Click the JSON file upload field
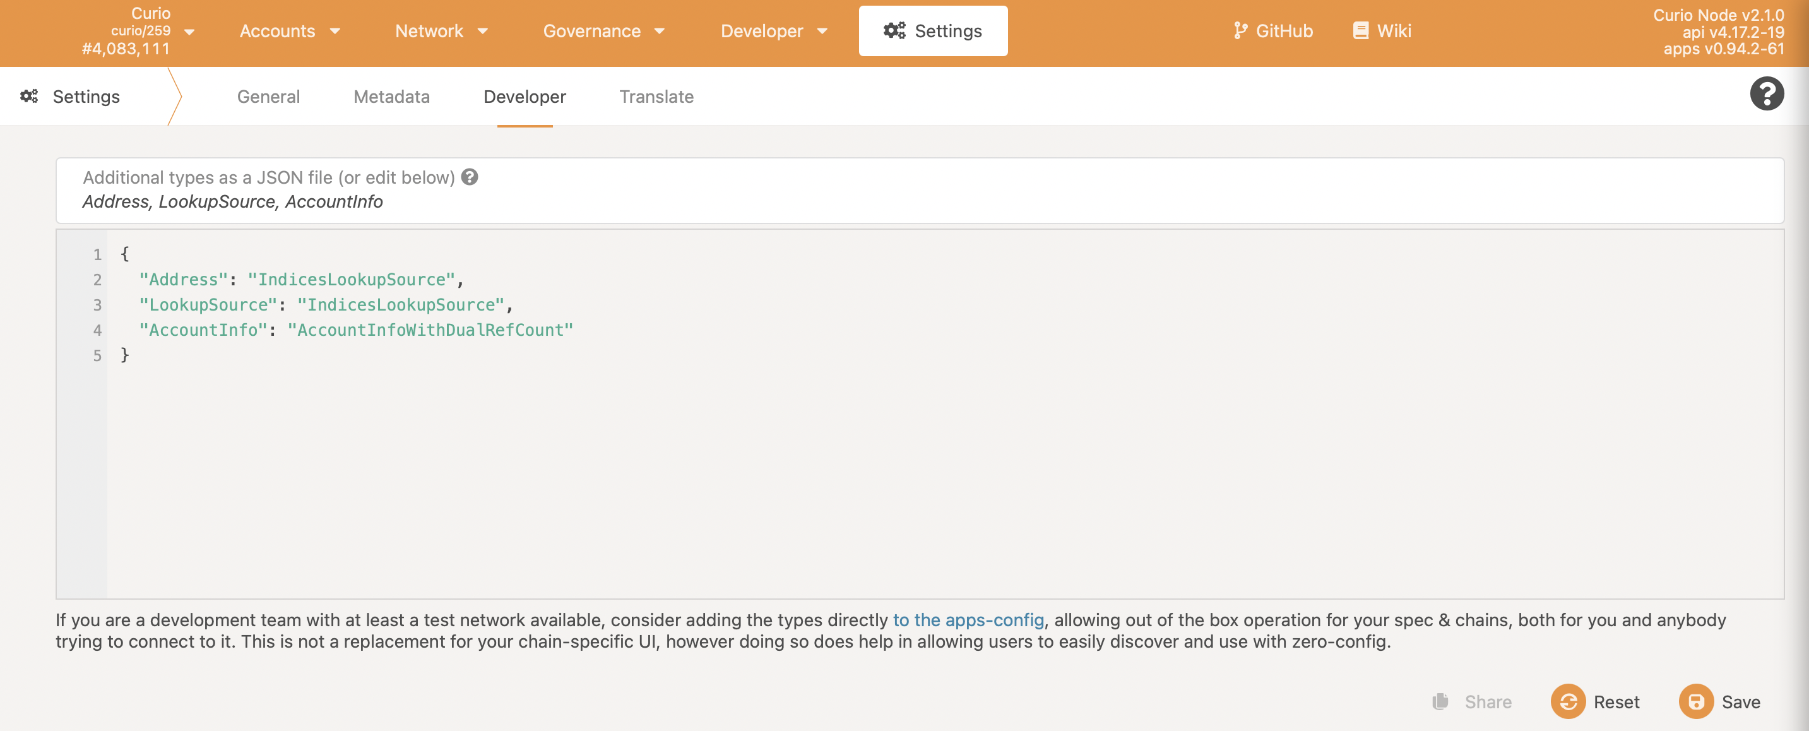Image resolution: width=1809 pixels, height=731 pixels. [919, 190]
